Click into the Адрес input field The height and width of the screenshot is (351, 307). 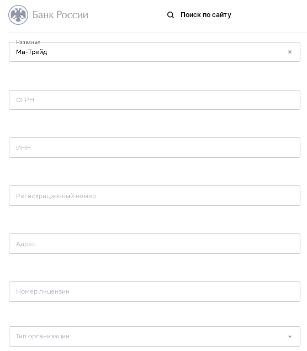point(155,244)
